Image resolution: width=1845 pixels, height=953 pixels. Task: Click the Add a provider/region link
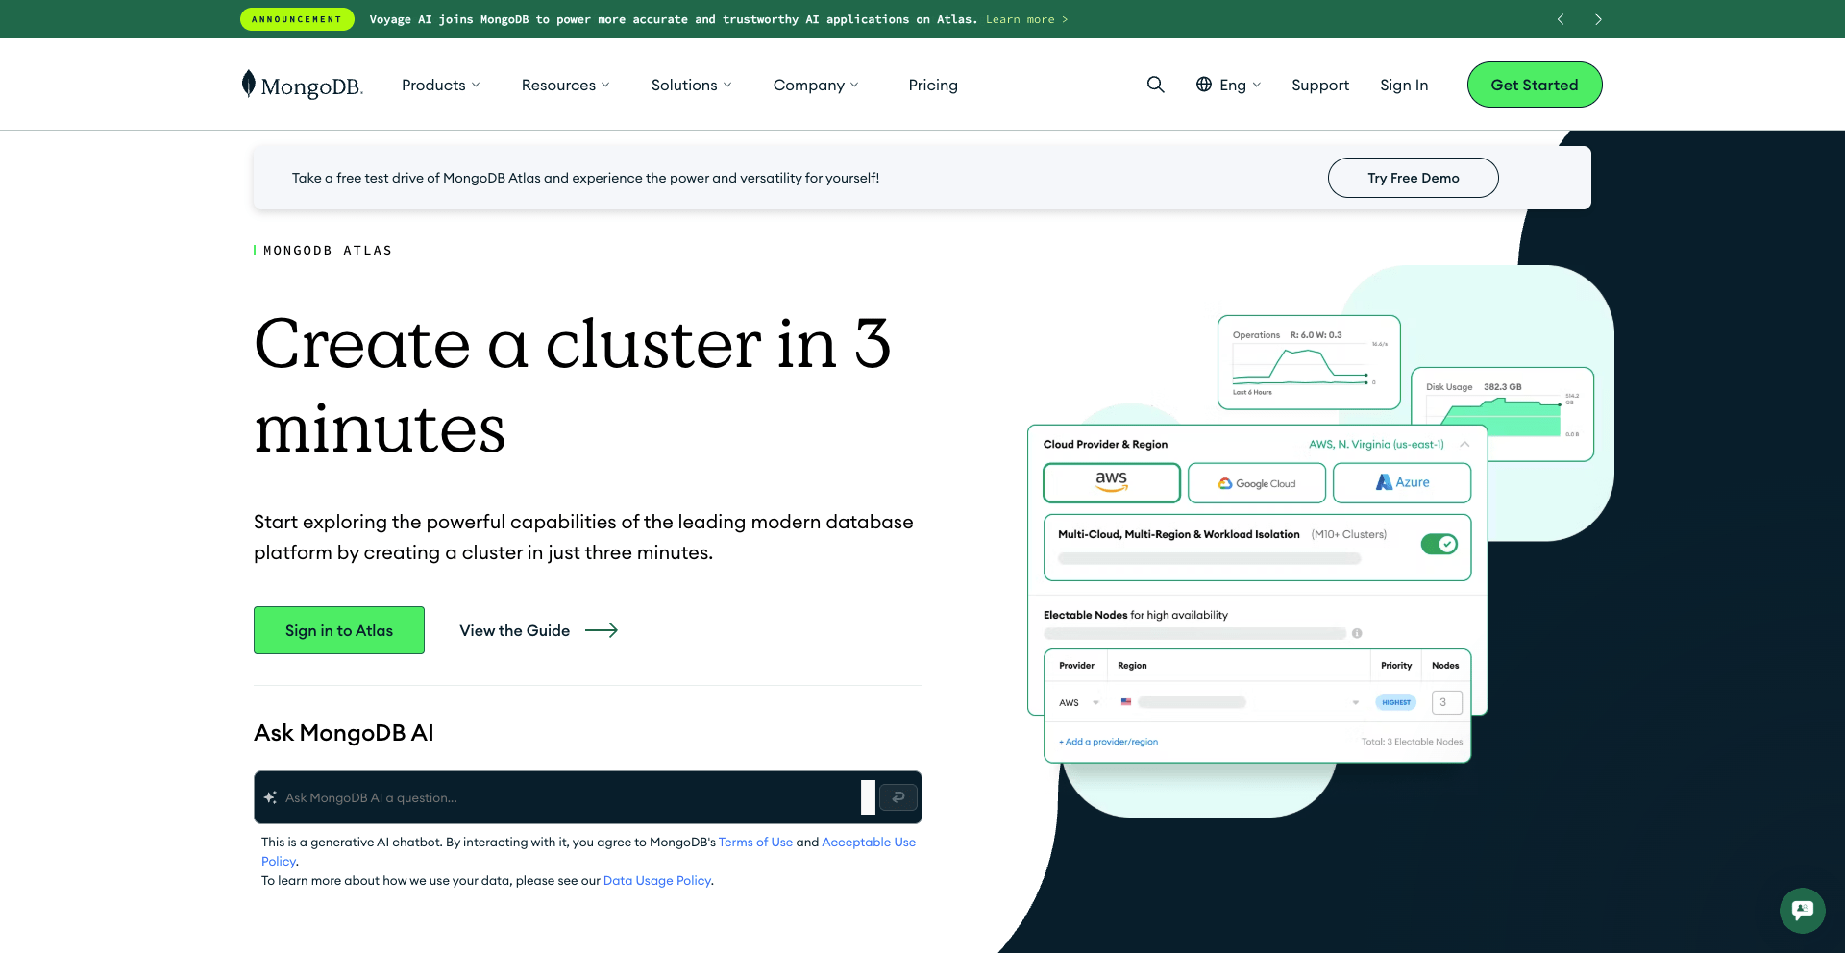tap(1107, 741)
